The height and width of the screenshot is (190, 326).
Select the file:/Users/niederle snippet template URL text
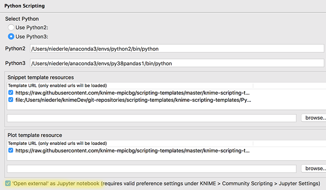coord(133,100)
